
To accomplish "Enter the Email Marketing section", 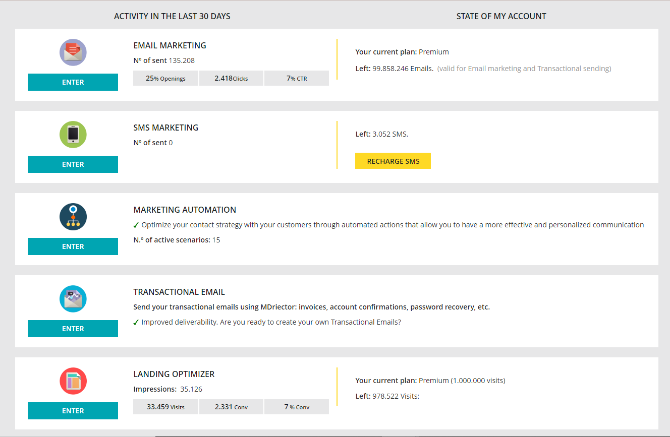I will tap(73, 82).
